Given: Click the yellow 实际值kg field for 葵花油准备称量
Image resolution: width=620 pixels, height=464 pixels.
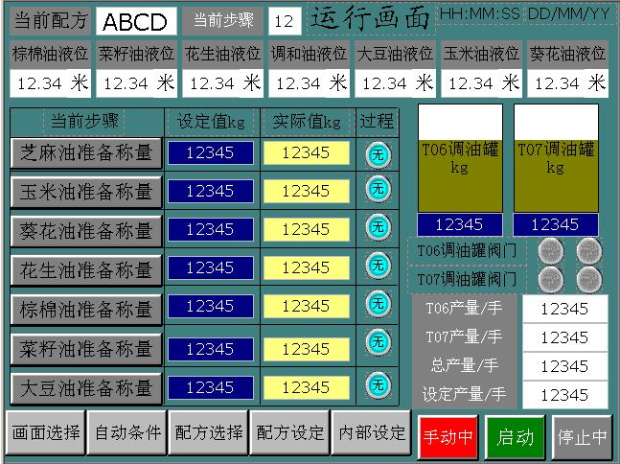Looking at the screenshot, I should point(307,229).
